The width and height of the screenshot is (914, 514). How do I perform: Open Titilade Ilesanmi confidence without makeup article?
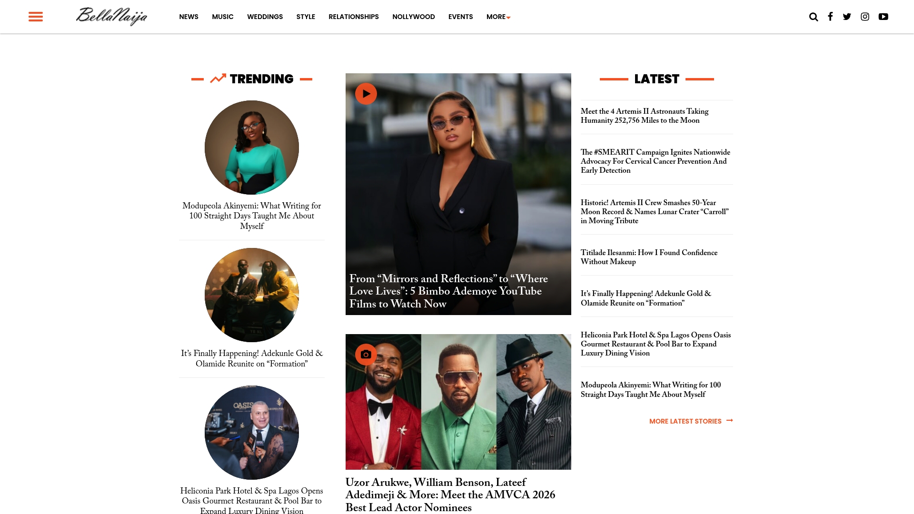(x=649, y=257)
